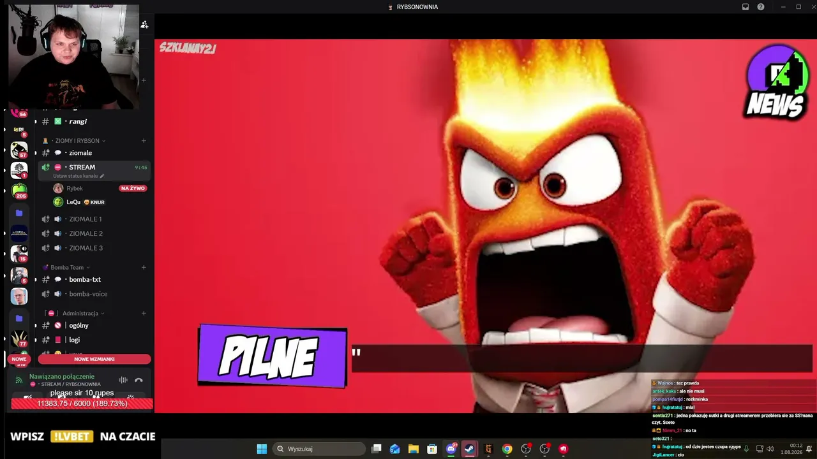Image resolution: width=817 pixels, height=459 pixels.
Task: Switch to Steam on the taskbar
Action: point(469,449)
